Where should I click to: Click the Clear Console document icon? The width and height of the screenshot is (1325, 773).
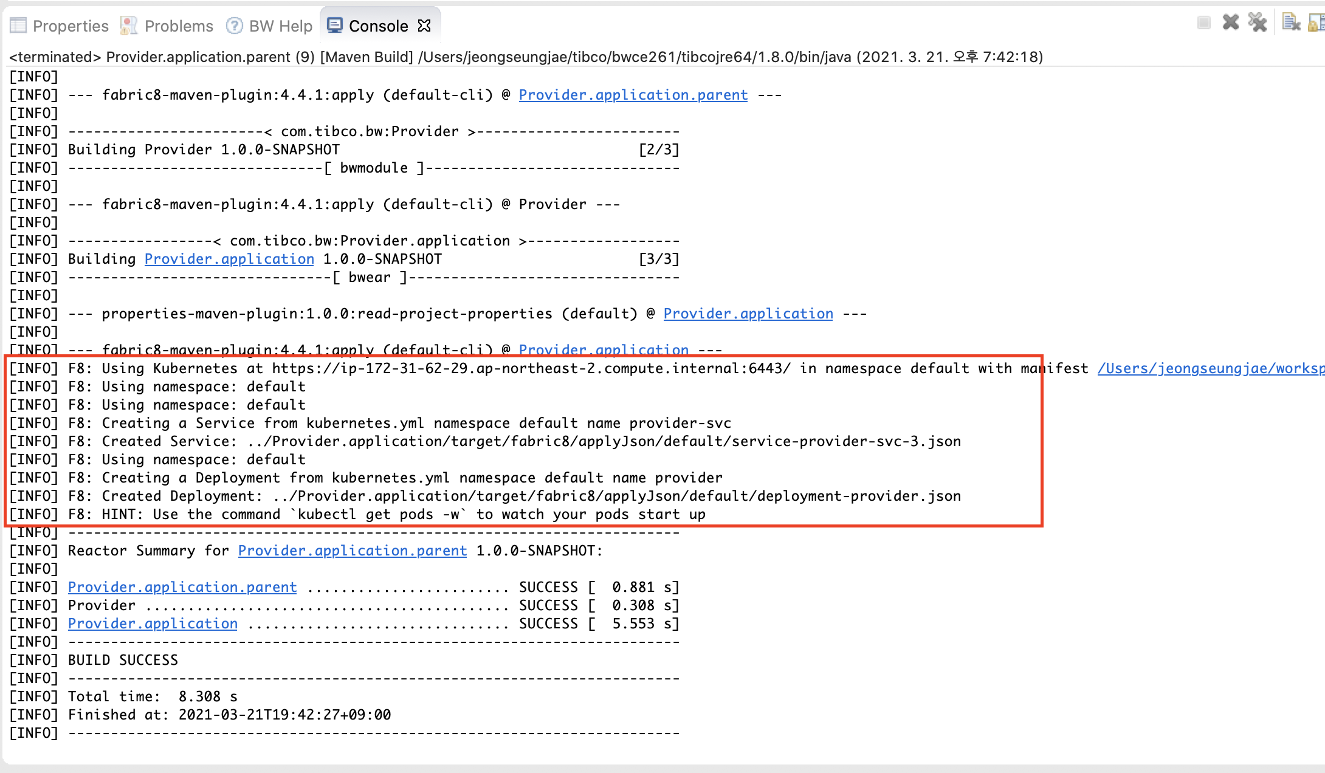[1291, 22]
